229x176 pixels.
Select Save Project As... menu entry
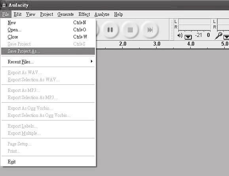(x=48, y=51)
